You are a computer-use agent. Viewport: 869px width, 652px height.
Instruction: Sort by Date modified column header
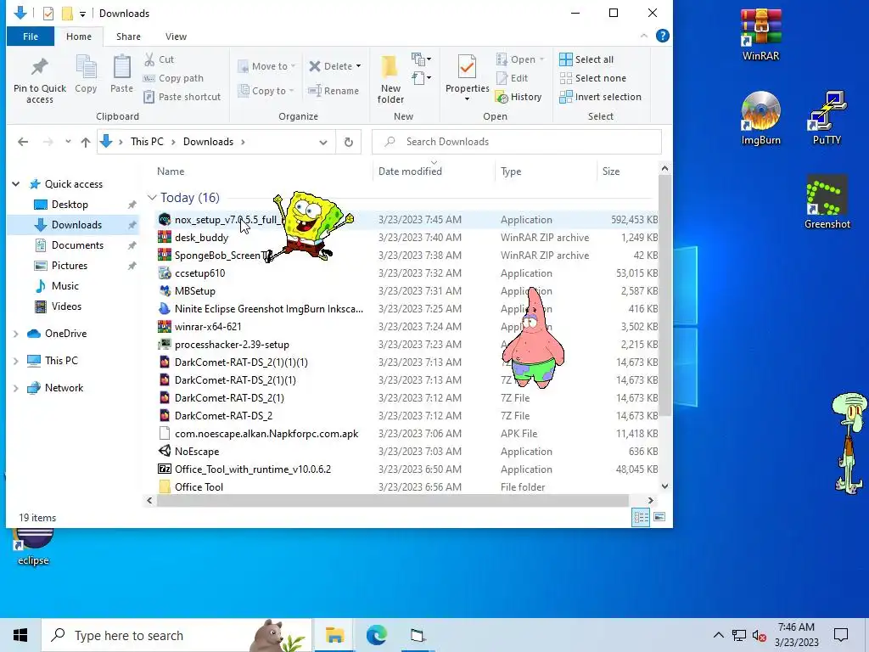(x=410, y=171)
